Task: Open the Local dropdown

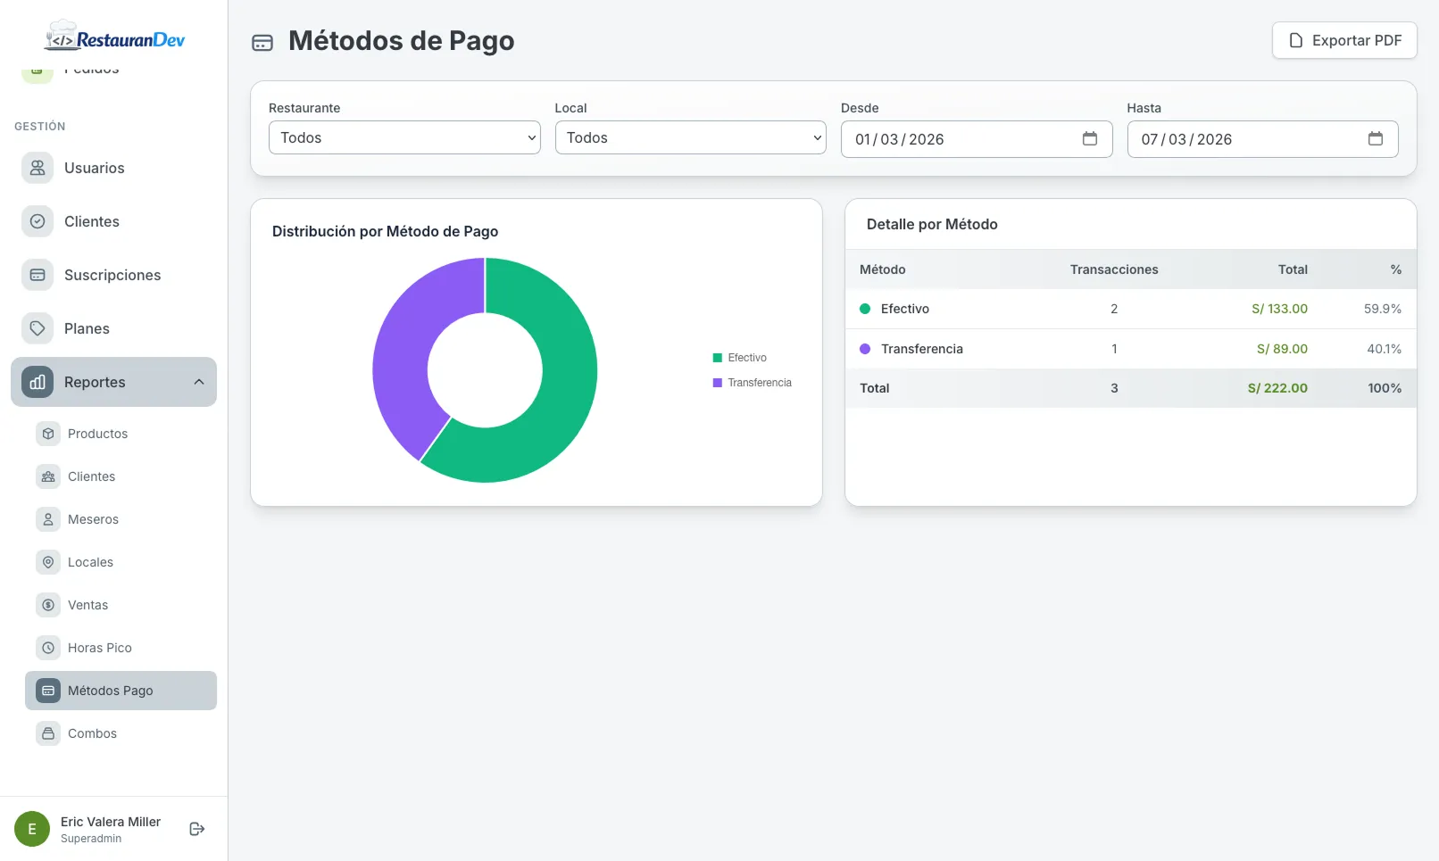Action: click(x=690, y=138)
